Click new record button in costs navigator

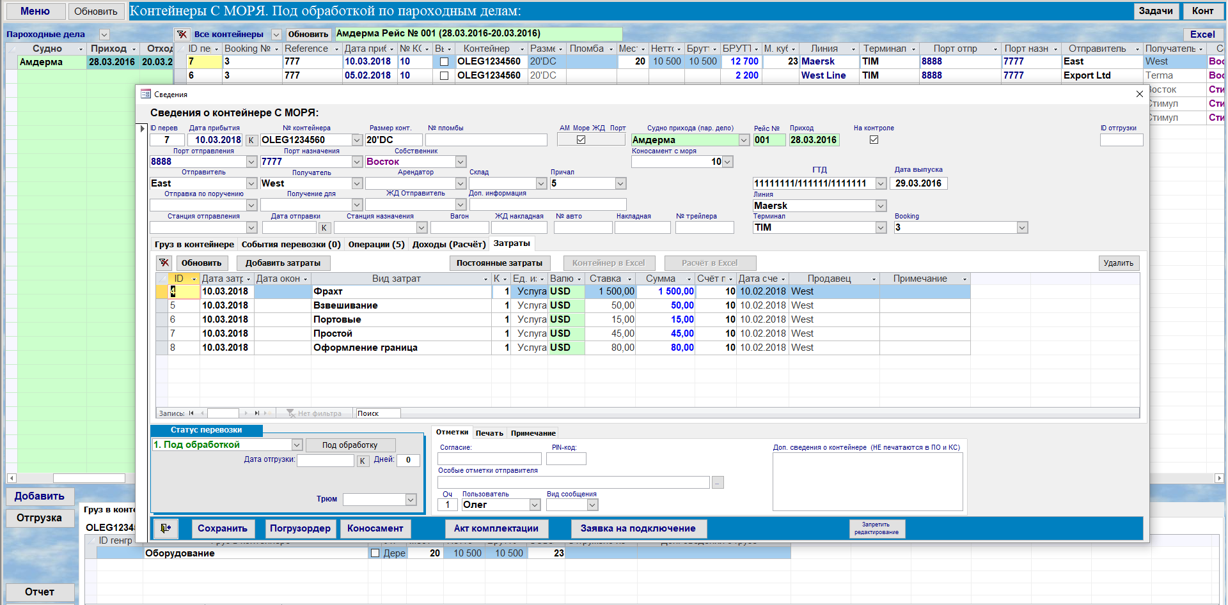click(268, 413)
